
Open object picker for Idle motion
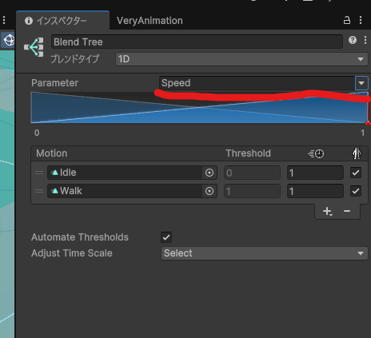pyautogui.click(x=209, y=173)
